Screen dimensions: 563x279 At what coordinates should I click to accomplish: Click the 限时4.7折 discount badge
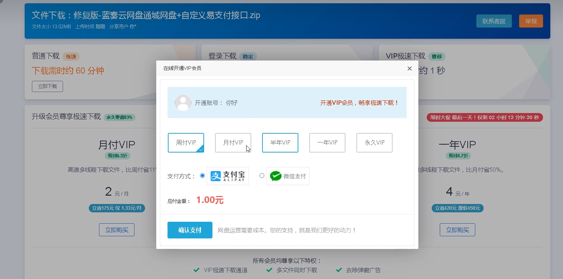tap(458, 156)
